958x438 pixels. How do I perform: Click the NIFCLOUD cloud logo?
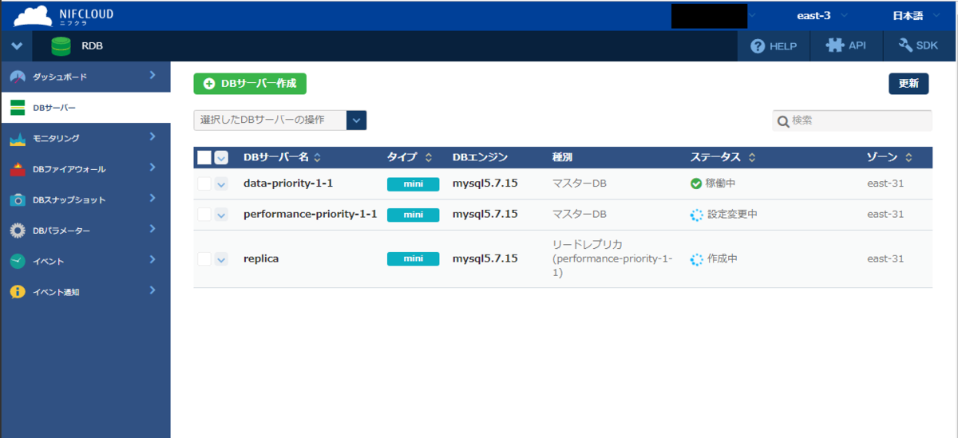33,15
